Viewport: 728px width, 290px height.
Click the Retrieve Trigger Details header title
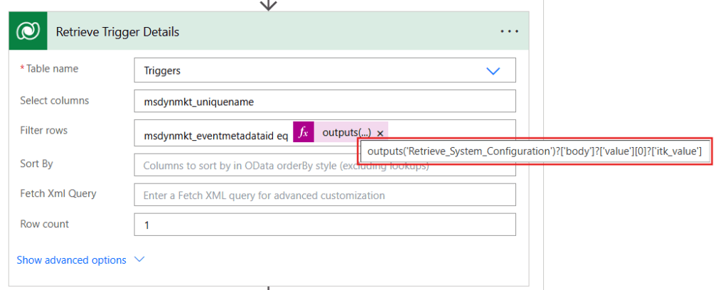[x=117, y=32]
